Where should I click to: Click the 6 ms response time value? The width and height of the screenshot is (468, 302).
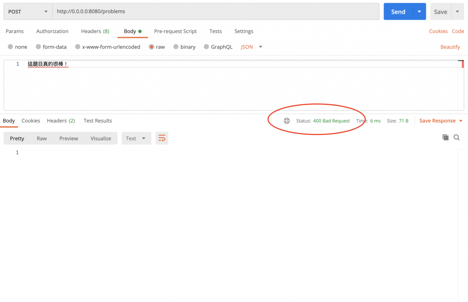click(x=375, y=121)
